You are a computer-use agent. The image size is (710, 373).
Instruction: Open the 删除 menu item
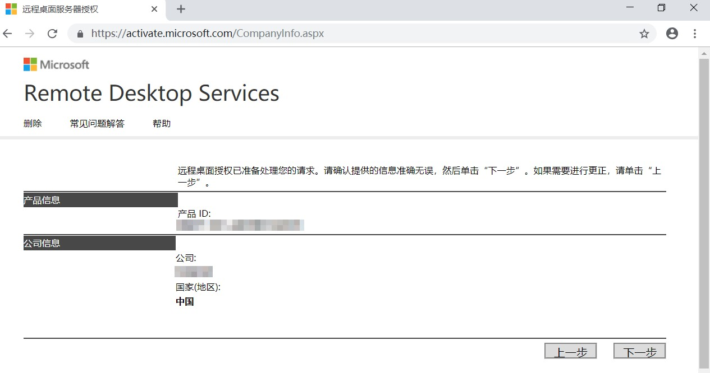(x=33, y=124)
